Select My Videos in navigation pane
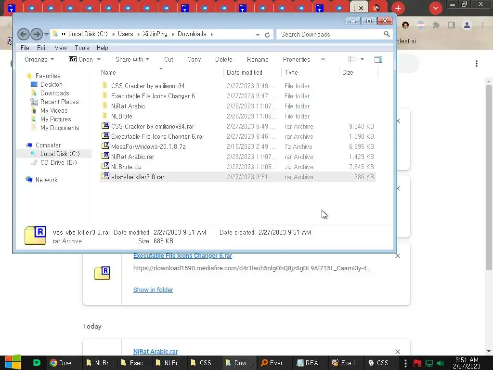 54,110
